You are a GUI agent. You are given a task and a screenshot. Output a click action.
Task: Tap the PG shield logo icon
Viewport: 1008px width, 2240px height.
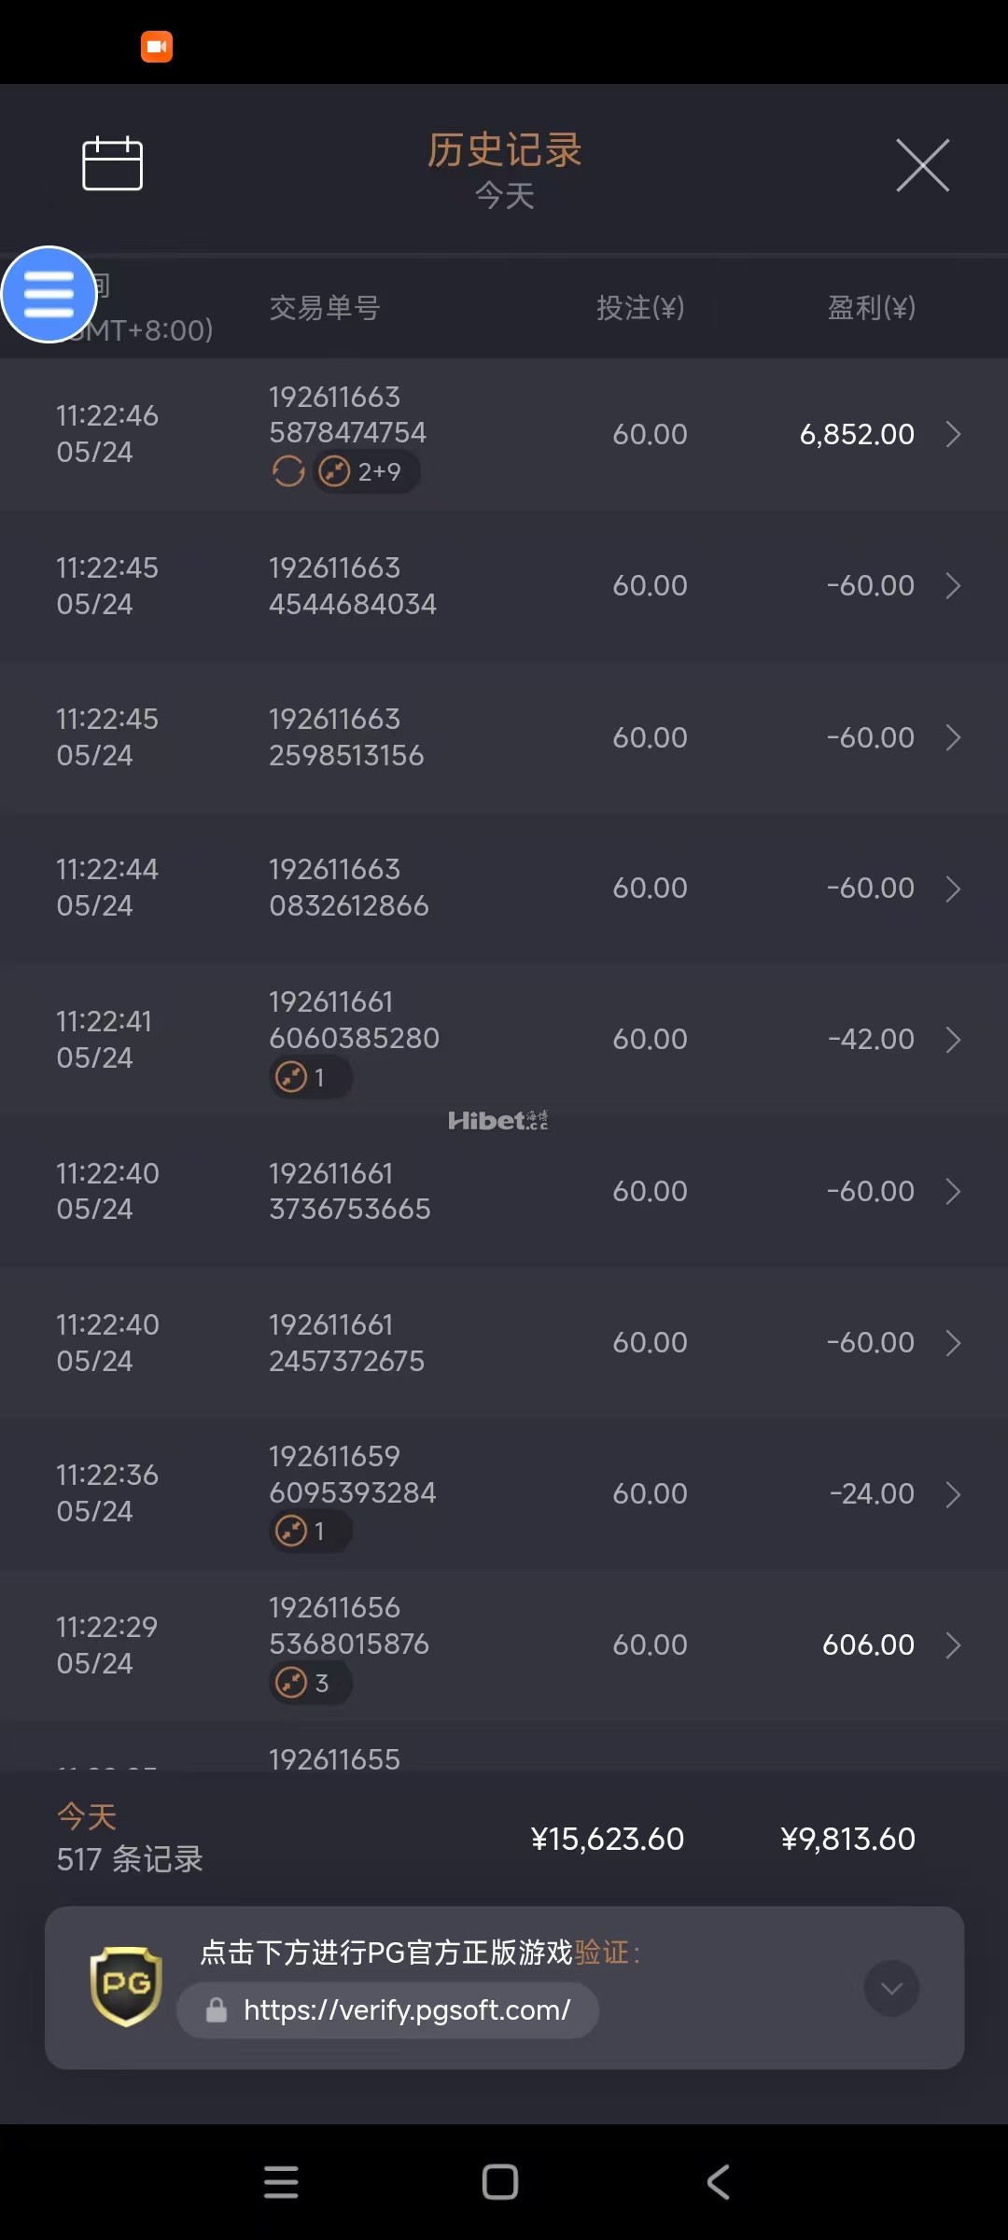tap(126, 1986)
